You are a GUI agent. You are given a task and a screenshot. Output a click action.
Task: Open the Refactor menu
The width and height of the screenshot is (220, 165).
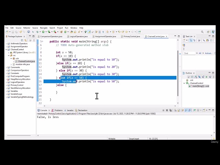27,28
